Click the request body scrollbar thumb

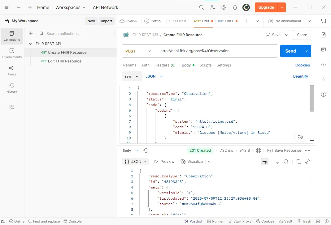click(312, 98)
